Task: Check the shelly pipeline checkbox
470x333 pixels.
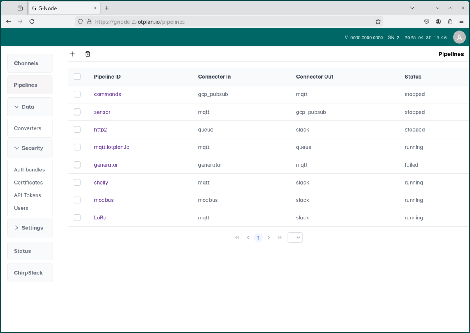Action: 77,183
